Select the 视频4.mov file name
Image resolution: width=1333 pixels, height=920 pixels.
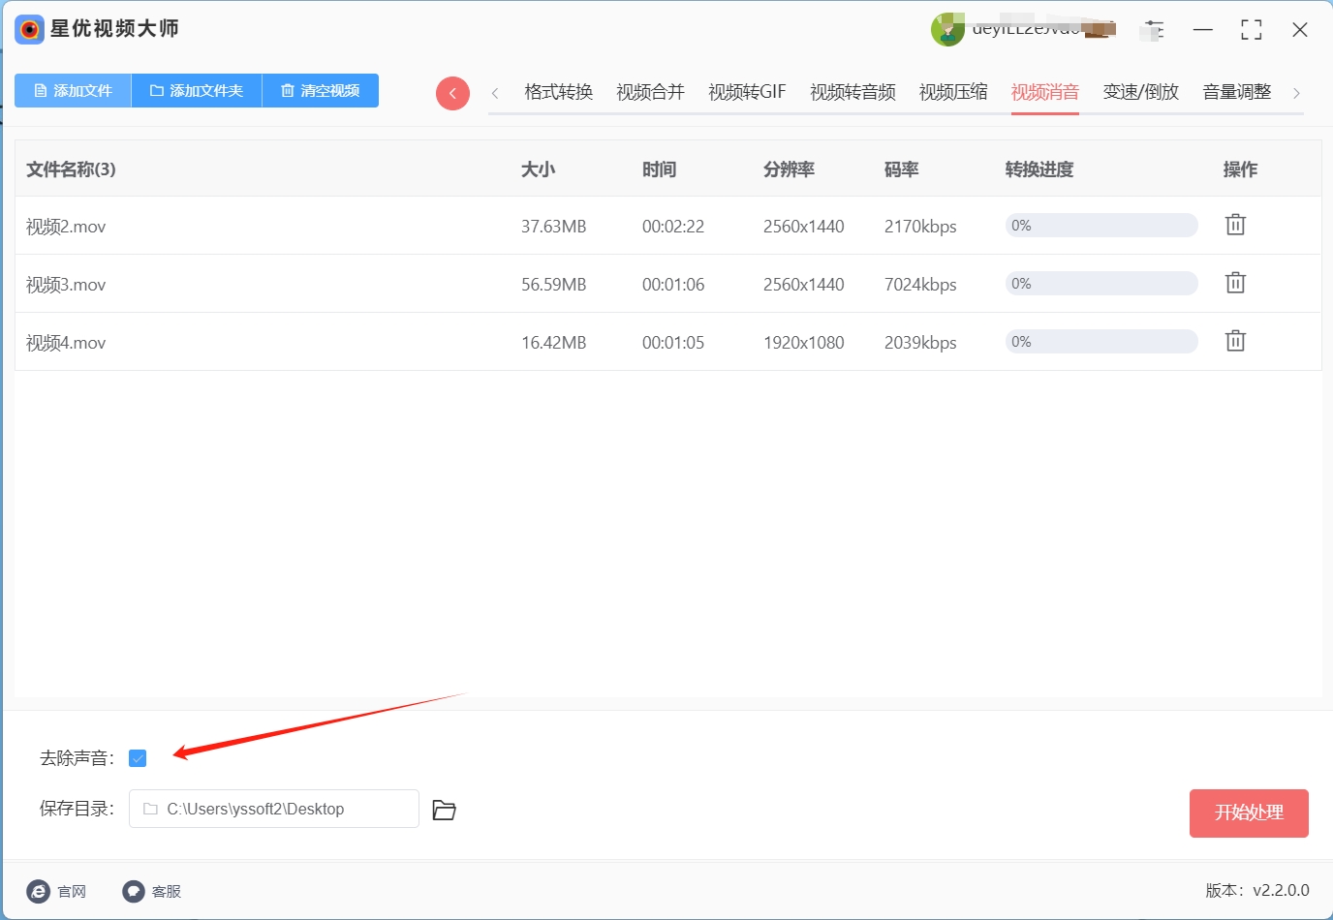click(66, 343)
